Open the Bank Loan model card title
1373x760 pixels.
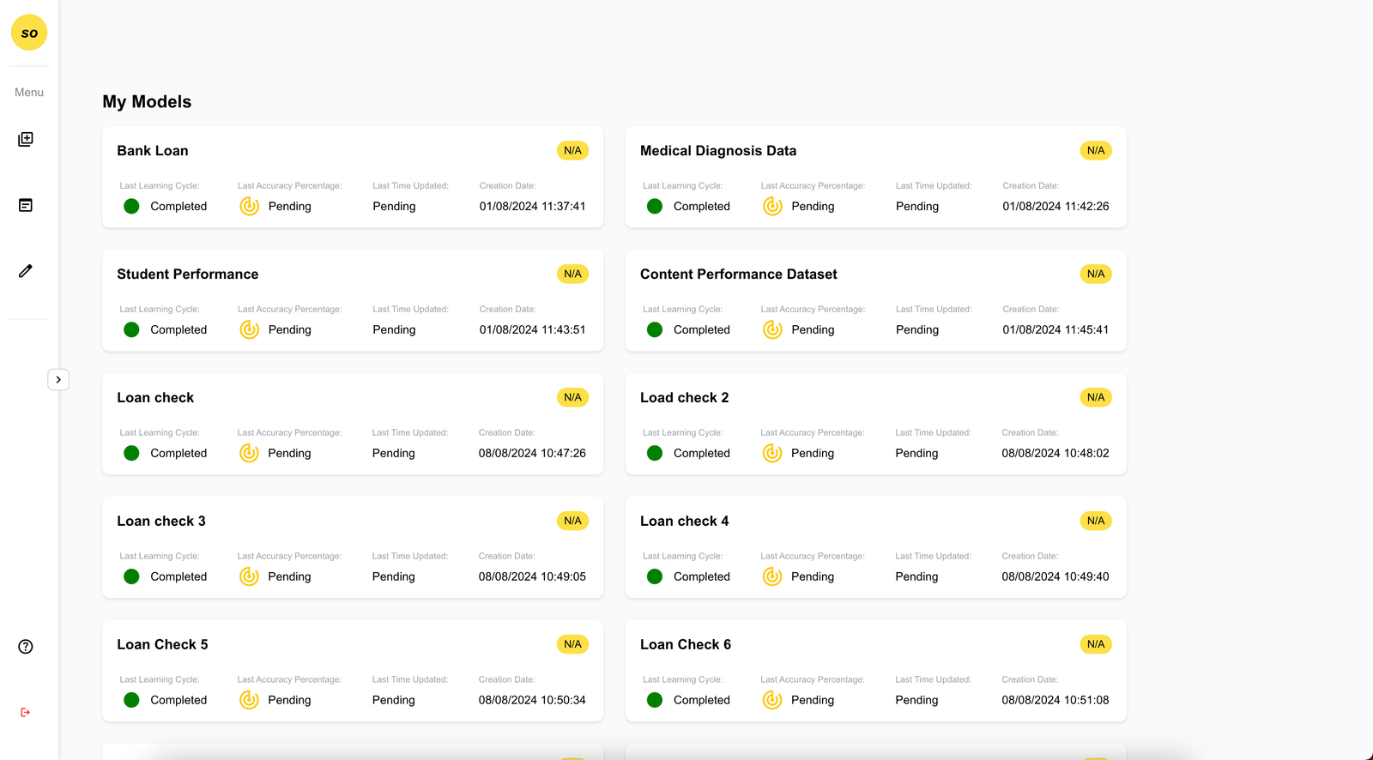(153, 151)
